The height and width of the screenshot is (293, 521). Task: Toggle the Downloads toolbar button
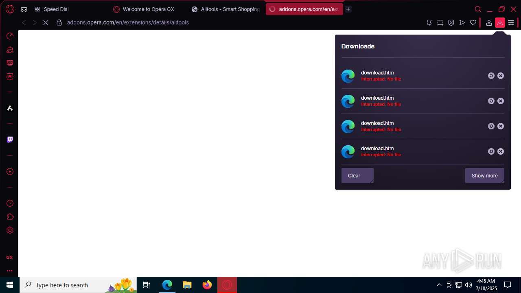click(500, 23)
